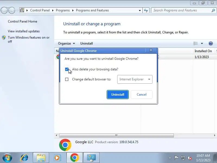Refresh the Programs and Features view

click(146, 10)
